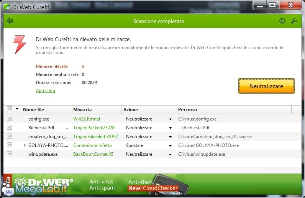Open Spostare action dropdown for GOLAYA-PHOTO
The width and height of the screenshot is (305, 198).
(170, 145)
